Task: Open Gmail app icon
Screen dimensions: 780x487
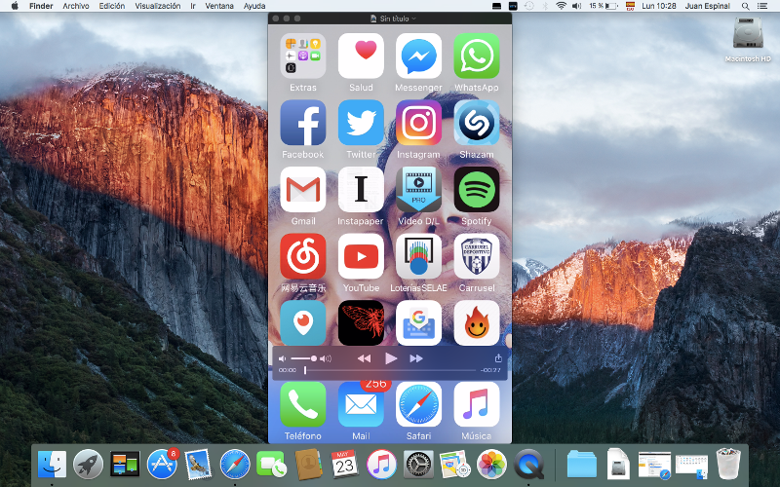Action: point(302,189)
